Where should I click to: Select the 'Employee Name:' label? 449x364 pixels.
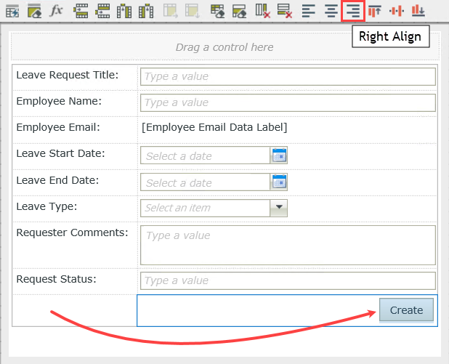pyautogui.click(x=59, y=101)
